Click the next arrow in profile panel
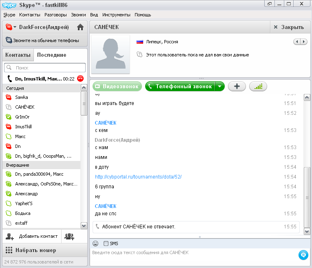The image size is (312, 268). 304,42
